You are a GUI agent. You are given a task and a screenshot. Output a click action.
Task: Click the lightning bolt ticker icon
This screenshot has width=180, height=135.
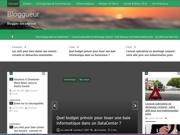(12, 37)
